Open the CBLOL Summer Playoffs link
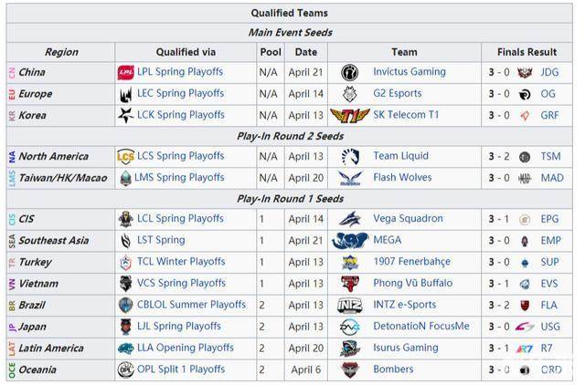Viewport: 585px width, 385px height. click(192, 305)
